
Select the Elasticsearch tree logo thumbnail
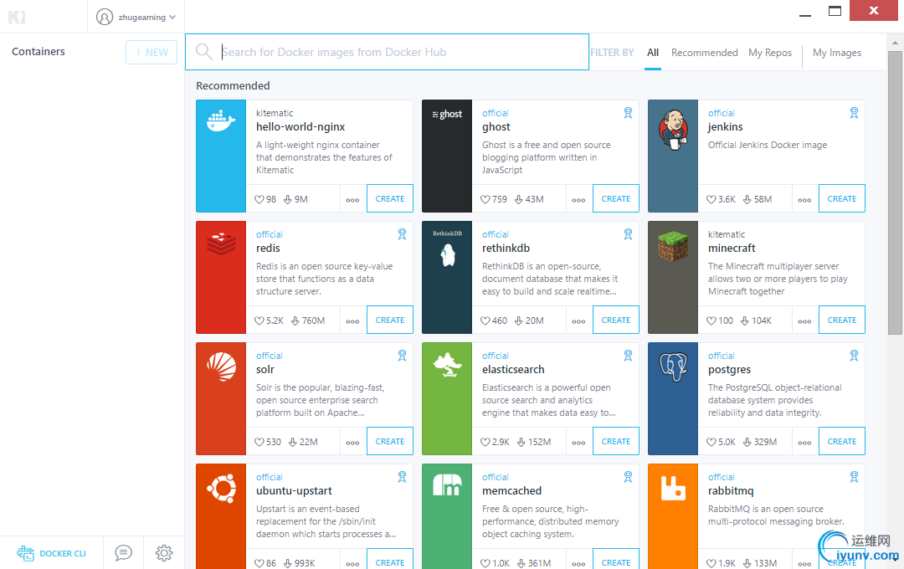click(447, 399)
